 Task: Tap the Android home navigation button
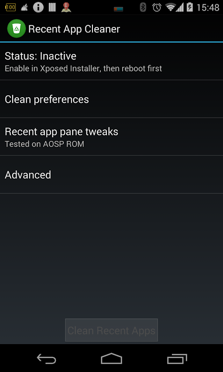[111, 359]
